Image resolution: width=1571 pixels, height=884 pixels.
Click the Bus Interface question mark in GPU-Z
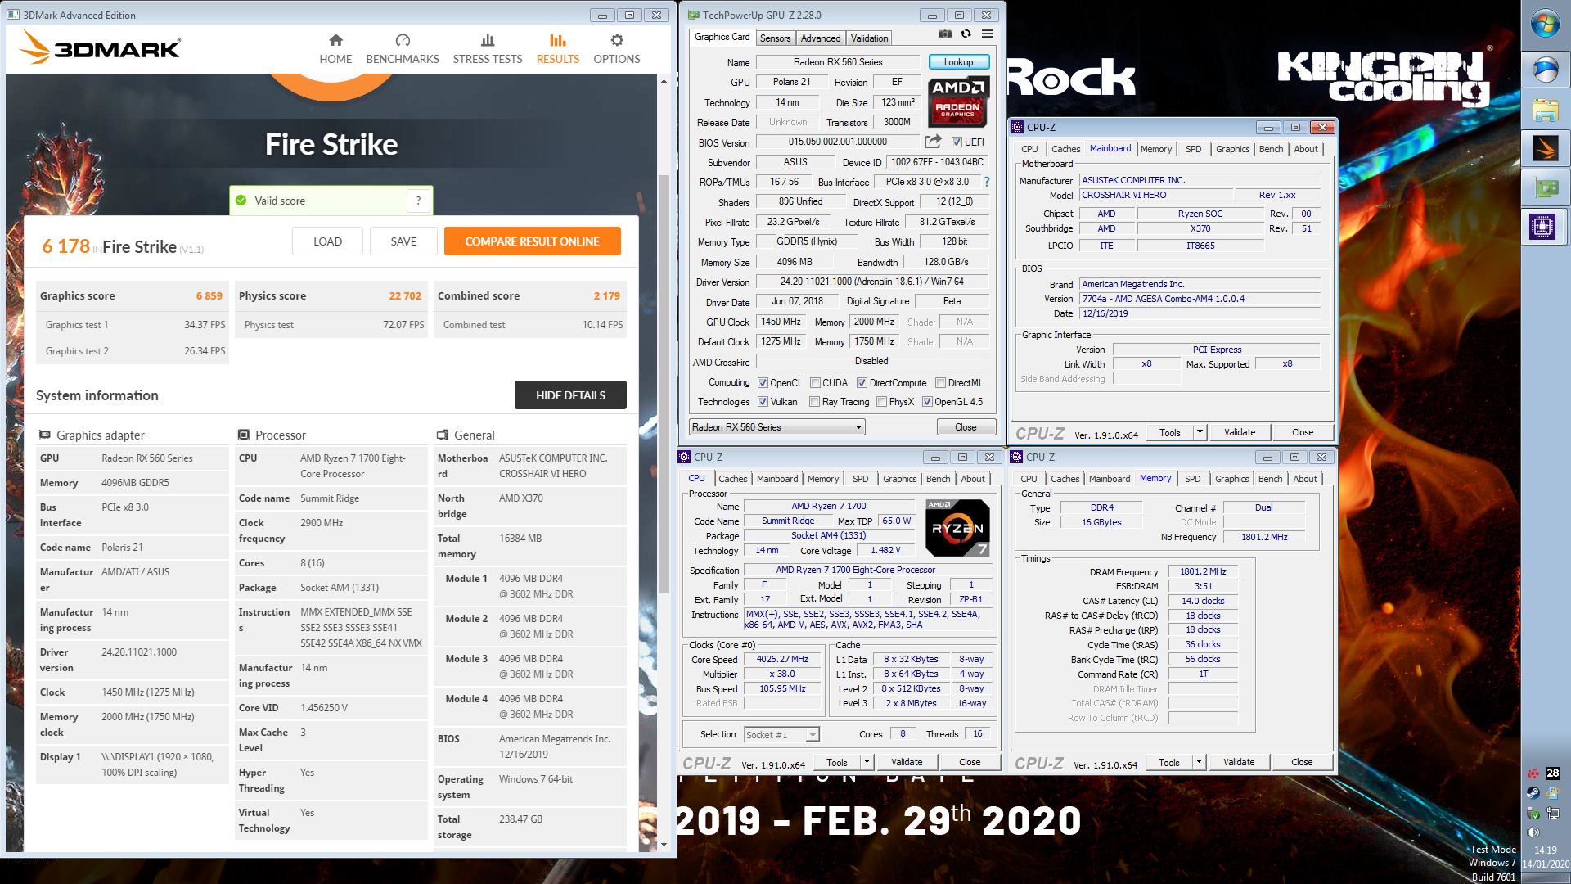click(987, 182)
